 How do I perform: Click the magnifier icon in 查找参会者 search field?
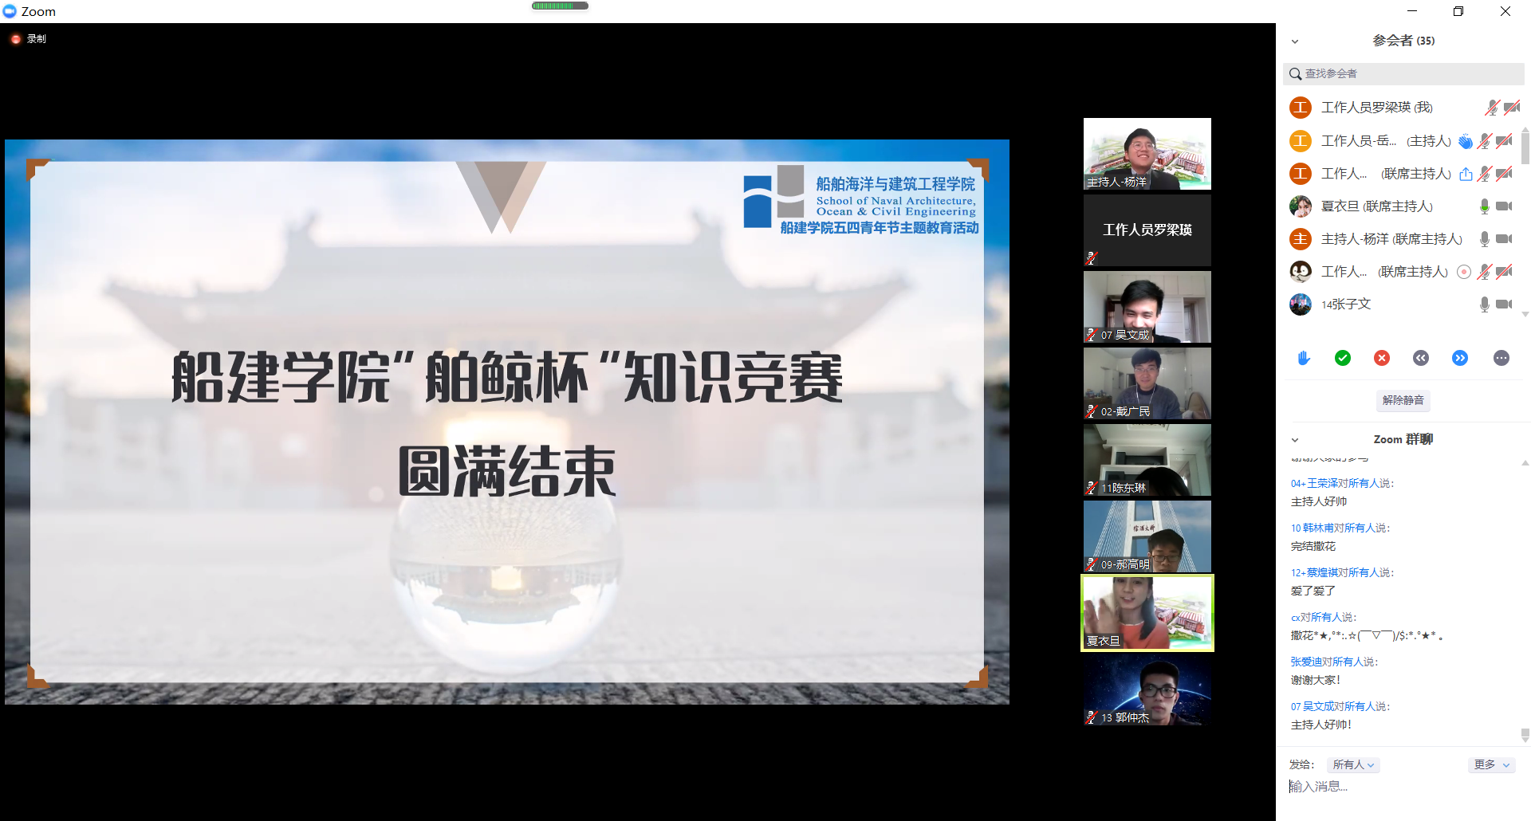click(x=1295, y=73)
